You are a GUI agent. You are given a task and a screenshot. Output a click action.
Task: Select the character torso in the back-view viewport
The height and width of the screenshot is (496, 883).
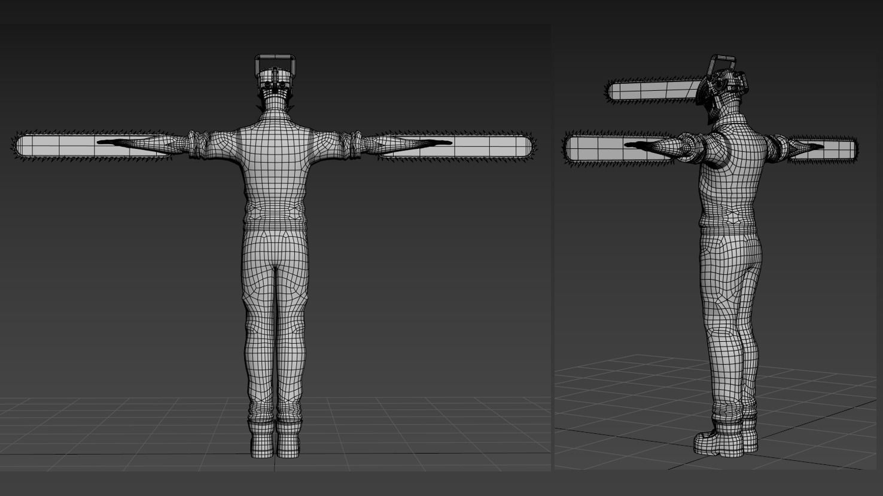pyautogui.click(x=275, y=173)
